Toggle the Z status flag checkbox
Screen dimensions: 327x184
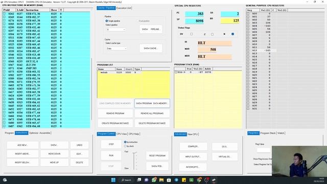[x=213, y=34]
